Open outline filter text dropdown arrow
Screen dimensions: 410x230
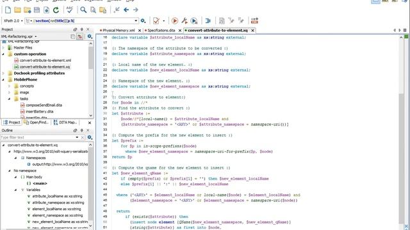pyautogui.click(x=77, y=137)
